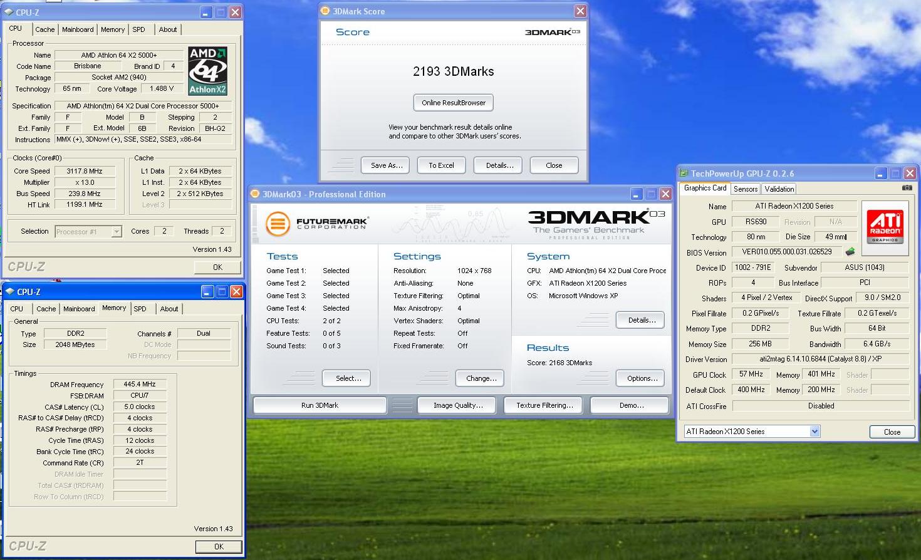Click the Futuremark orange logo in 3DMark03

278,223
